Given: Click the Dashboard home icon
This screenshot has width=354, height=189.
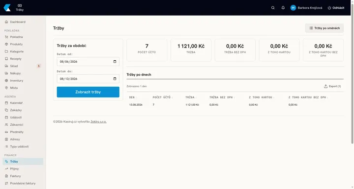Looking at the screenshot, I should (x=6, y=22).
